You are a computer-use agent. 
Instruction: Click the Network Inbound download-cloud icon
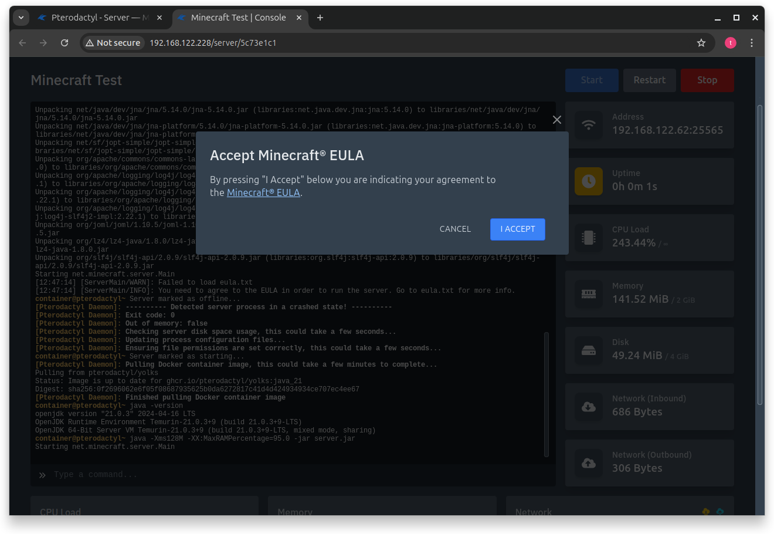tap(588, 406)
